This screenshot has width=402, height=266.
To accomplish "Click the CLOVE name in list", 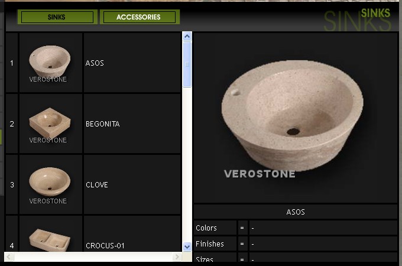I will point(96,185).
